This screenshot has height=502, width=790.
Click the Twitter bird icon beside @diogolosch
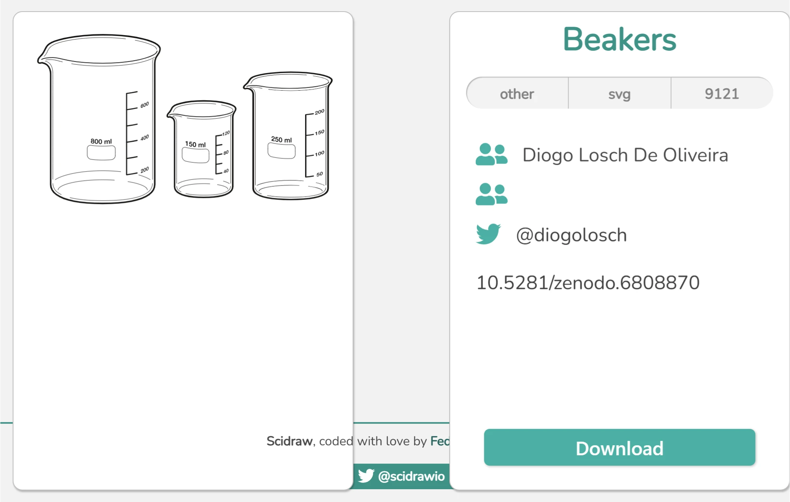[488, 234]
